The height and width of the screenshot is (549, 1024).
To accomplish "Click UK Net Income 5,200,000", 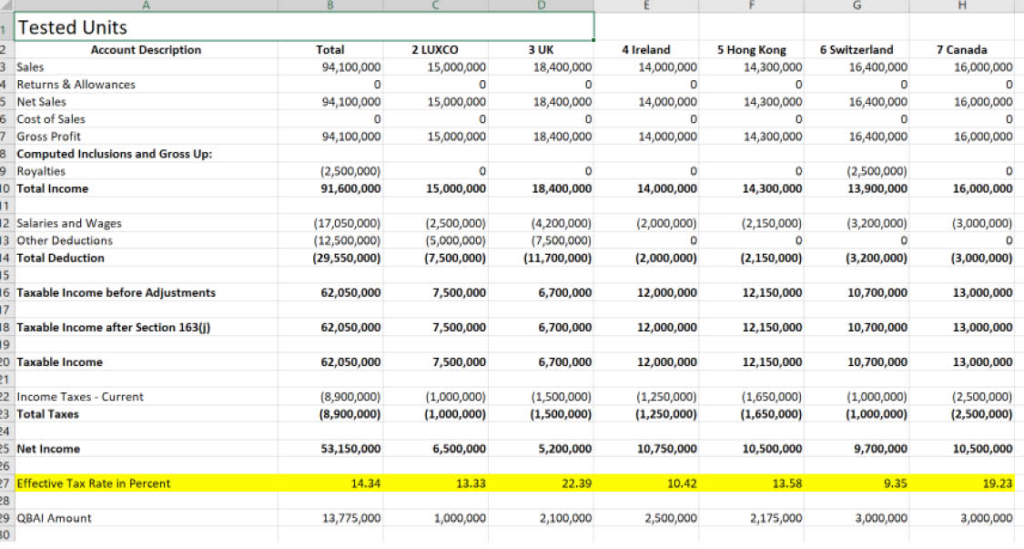I will 542,448.
